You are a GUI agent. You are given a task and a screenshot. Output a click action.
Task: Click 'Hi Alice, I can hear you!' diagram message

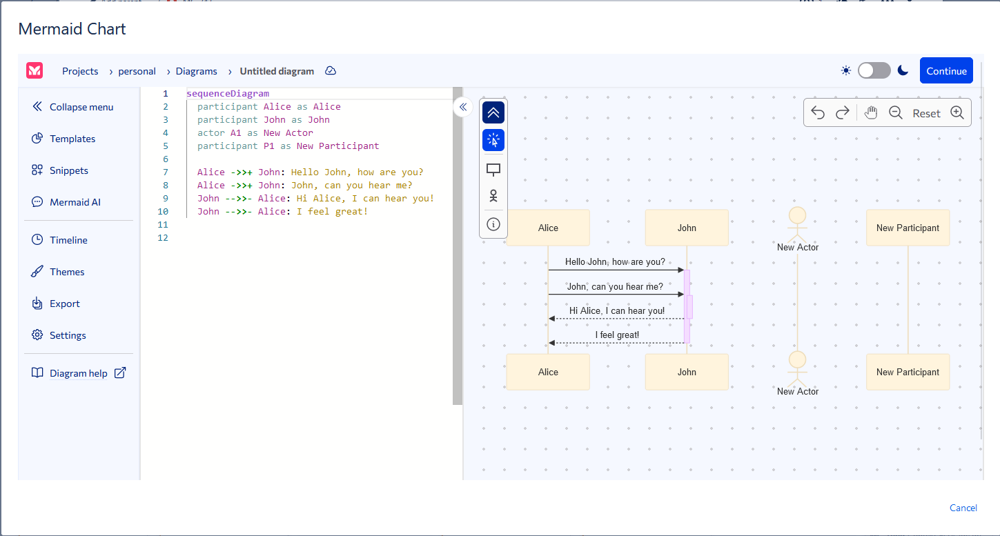[617, 310]
